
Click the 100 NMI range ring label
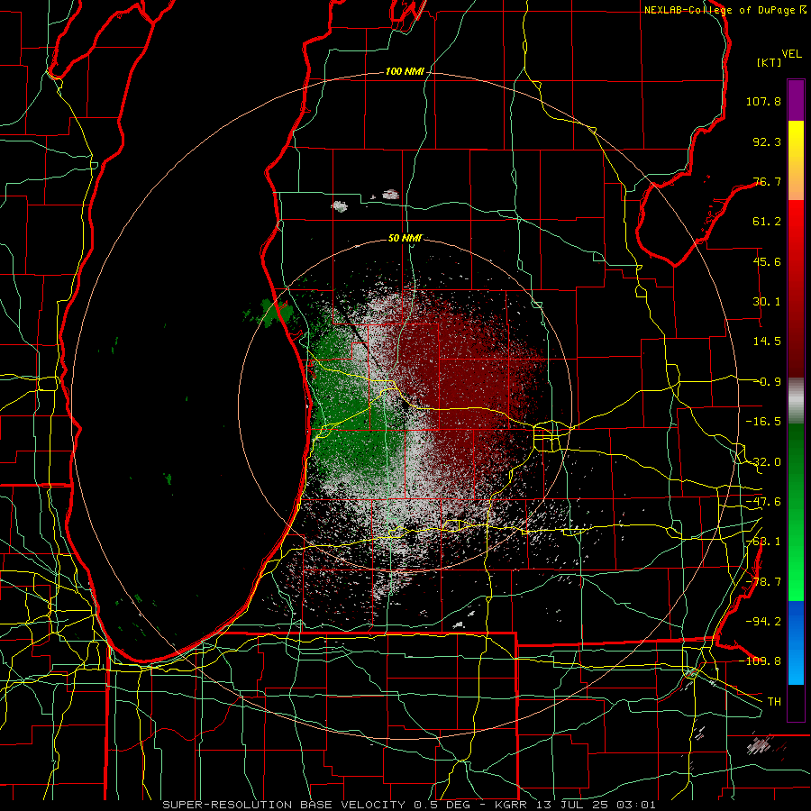pyautogui.click(x=405, y=71)
